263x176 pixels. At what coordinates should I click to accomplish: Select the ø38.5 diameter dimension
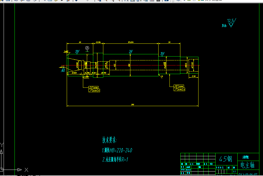point(186,65)
